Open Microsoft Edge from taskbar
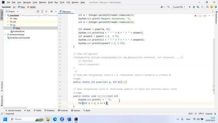This screenshot has height=123, width=218. [x=55, y=119]
